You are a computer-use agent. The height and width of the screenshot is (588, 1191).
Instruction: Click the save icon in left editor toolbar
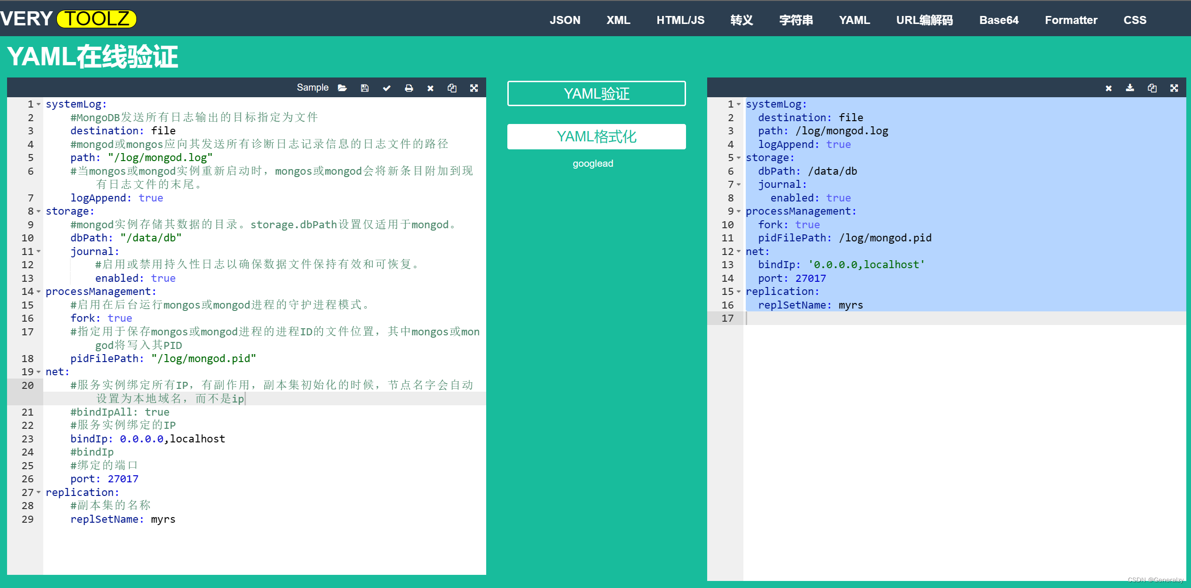(x=364, y=88)
